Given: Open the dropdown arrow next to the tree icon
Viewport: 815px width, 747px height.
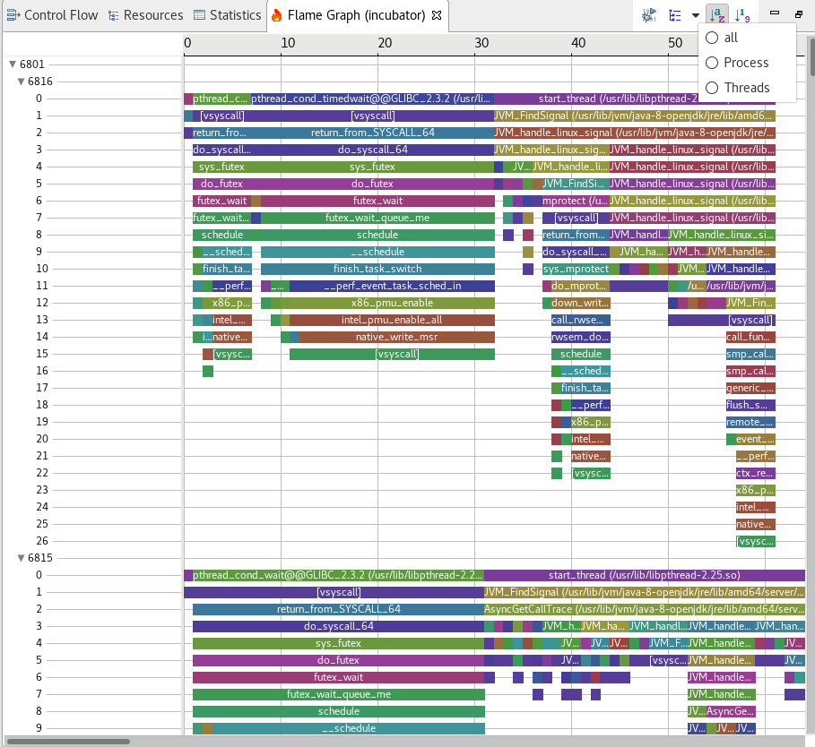Looking at the screenshot, I should pos(694,14).
